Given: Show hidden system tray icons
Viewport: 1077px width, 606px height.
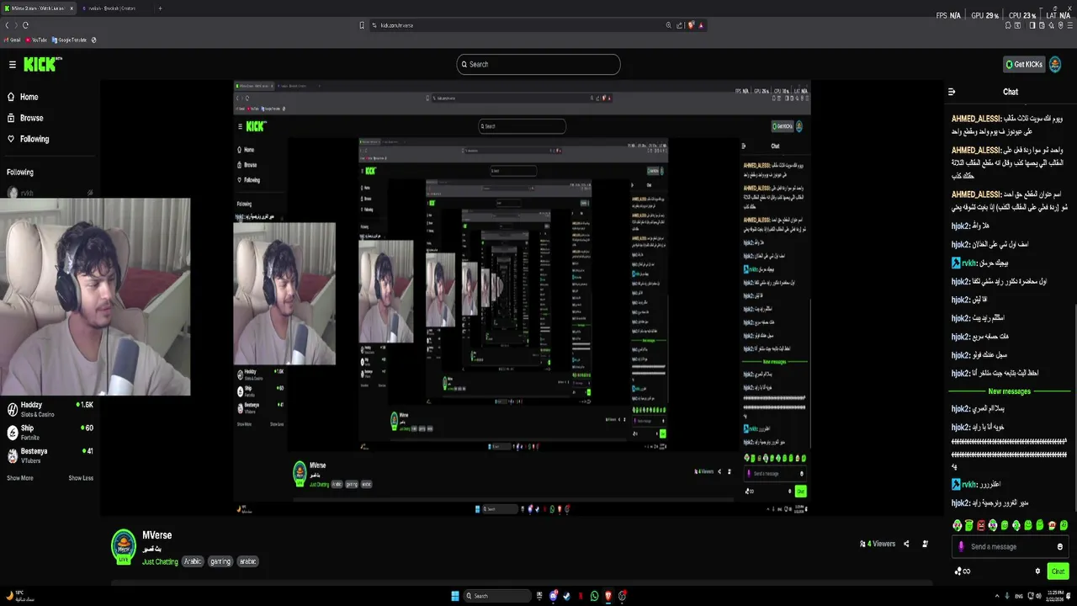Looking at the screenshot, I should click(x=997, y=596).
